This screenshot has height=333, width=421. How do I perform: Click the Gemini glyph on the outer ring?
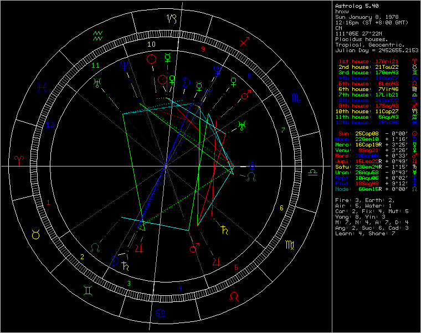coord(89,290)
